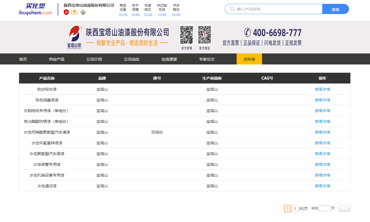The width and height of the screenshot is (370, 222).
Task: Click the 产品名称 column header
Action: 47,78
